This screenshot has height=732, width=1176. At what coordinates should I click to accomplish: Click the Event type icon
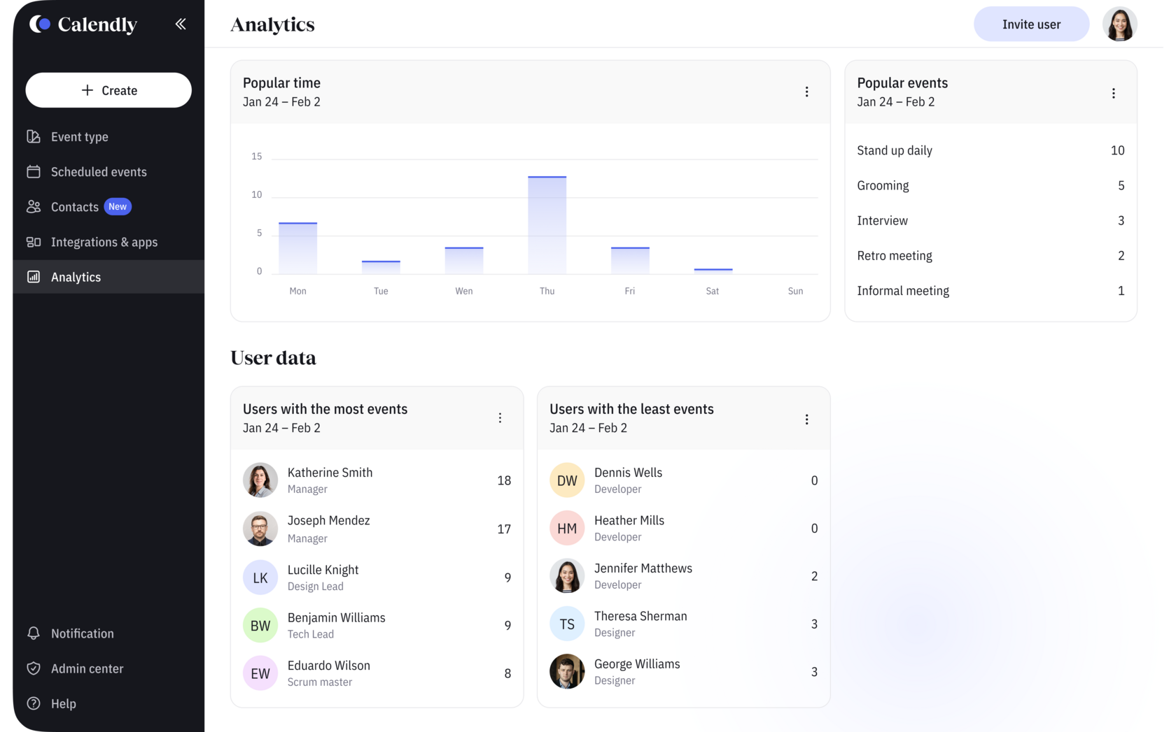tap(34, 137)
